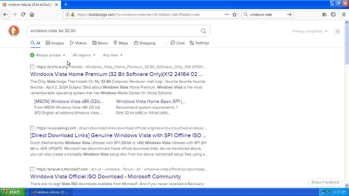Open the DuckDuckGo page side menu icon
349x196 pixels.
(x=338, y=32)
